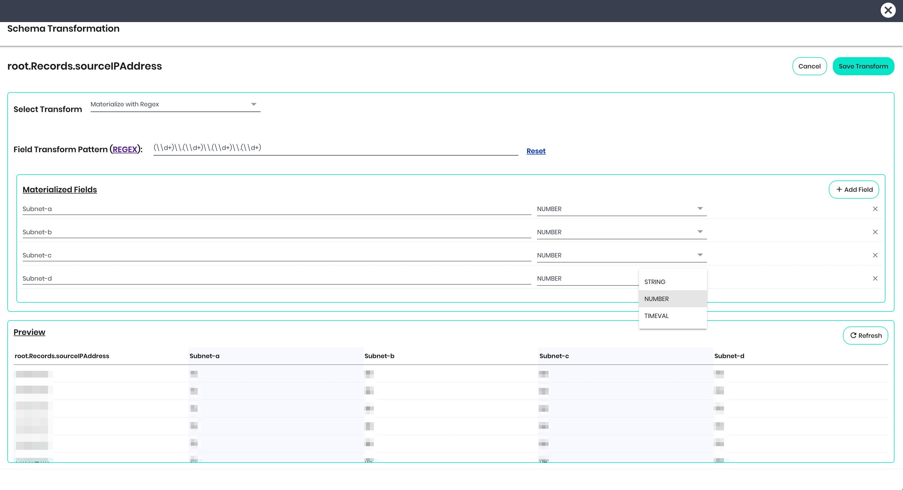Image resolution: width=903 pixels, height=490 pixels.
Task: Click the Save Transform button
Action: (x=863, y=66)
